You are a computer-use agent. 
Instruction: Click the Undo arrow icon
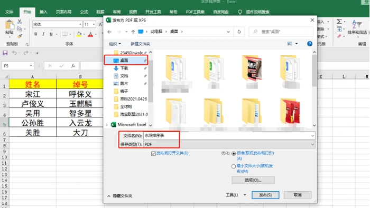click(x=14, y=53)
